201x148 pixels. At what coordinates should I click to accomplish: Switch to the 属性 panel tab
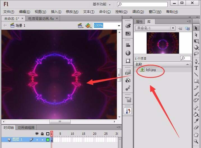(x=139, y=22)
